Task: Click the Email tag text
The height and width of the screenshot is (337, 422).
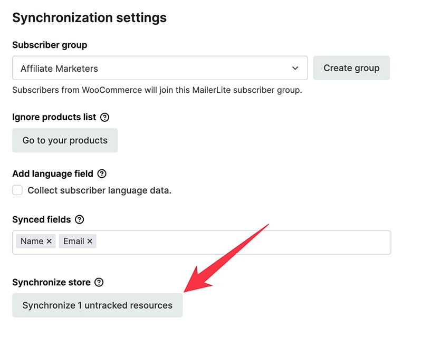Action: [73, 241]
